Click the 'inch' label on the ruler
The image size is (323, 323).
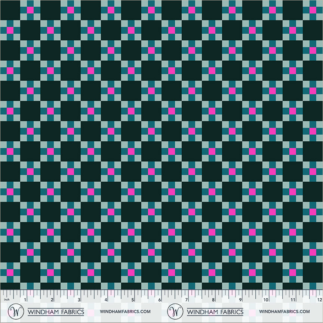(7, 300)
